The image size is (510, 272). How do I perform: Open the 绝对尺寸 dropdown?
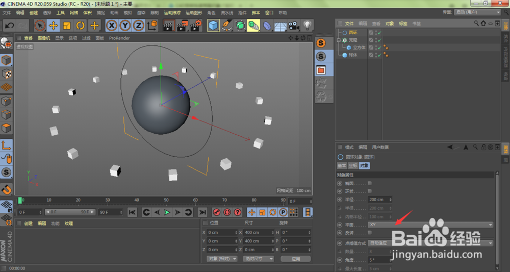click(x=259, y=259)
